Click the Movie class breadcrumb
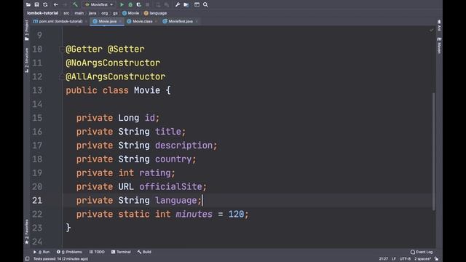This screenshot has width=466, height=262. pyautogui.click(x=131, y=13)
